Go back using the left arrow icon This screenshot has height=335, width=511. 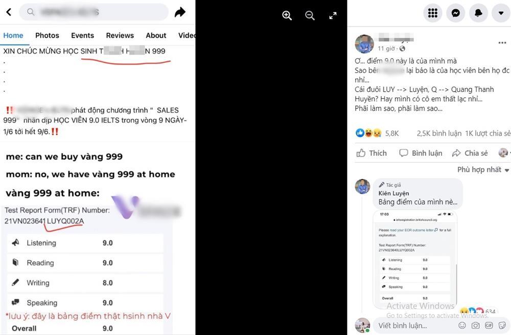pyautogui.click(x=9, y=12)
